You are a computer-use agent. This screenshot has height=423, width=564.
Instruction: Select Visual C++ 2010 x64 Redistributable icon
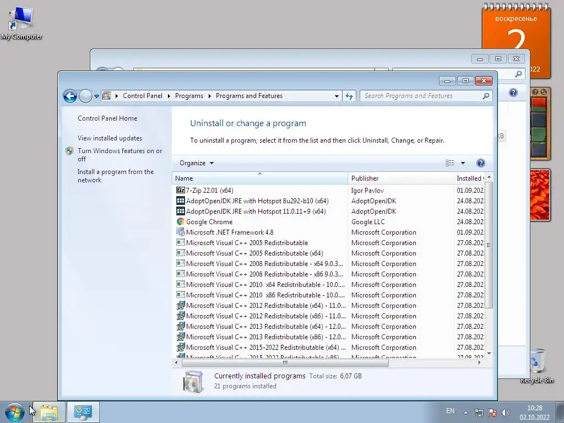(x=181, y=284)
